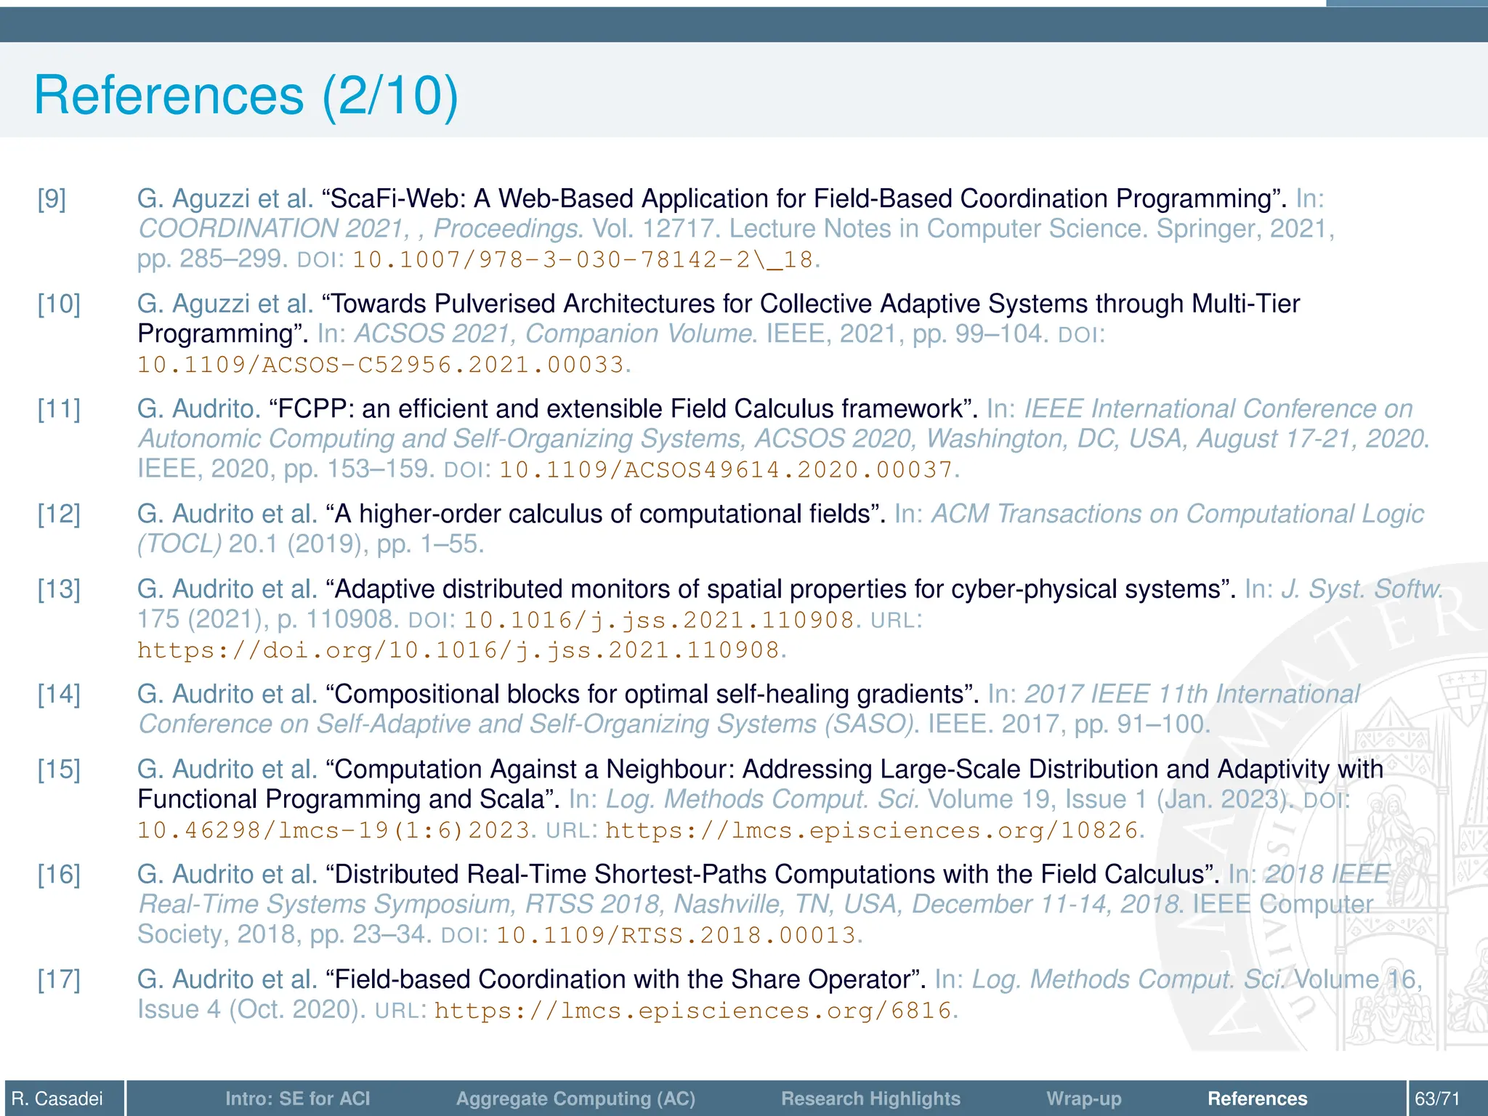
Task: Click reference label [15]
Action: coord(59,769)
